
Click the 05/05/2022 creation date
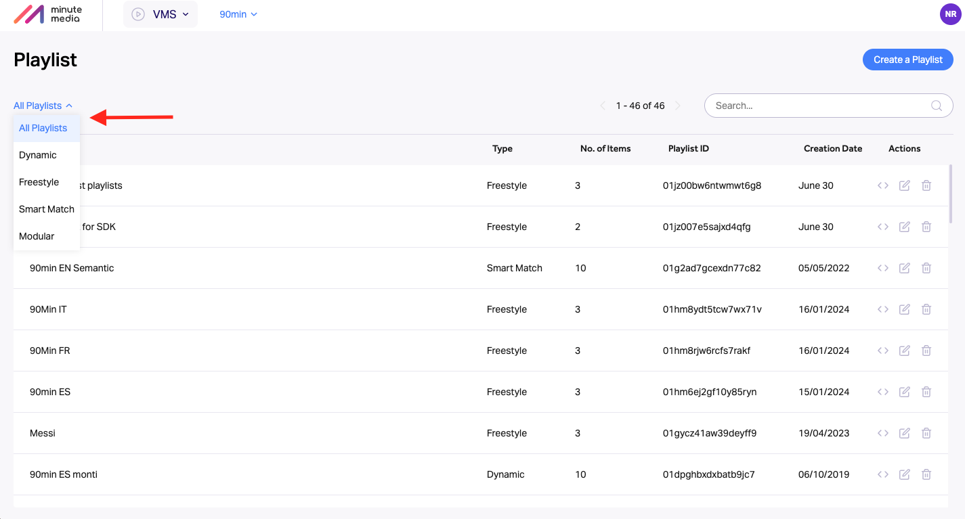[x=823, y=268]
